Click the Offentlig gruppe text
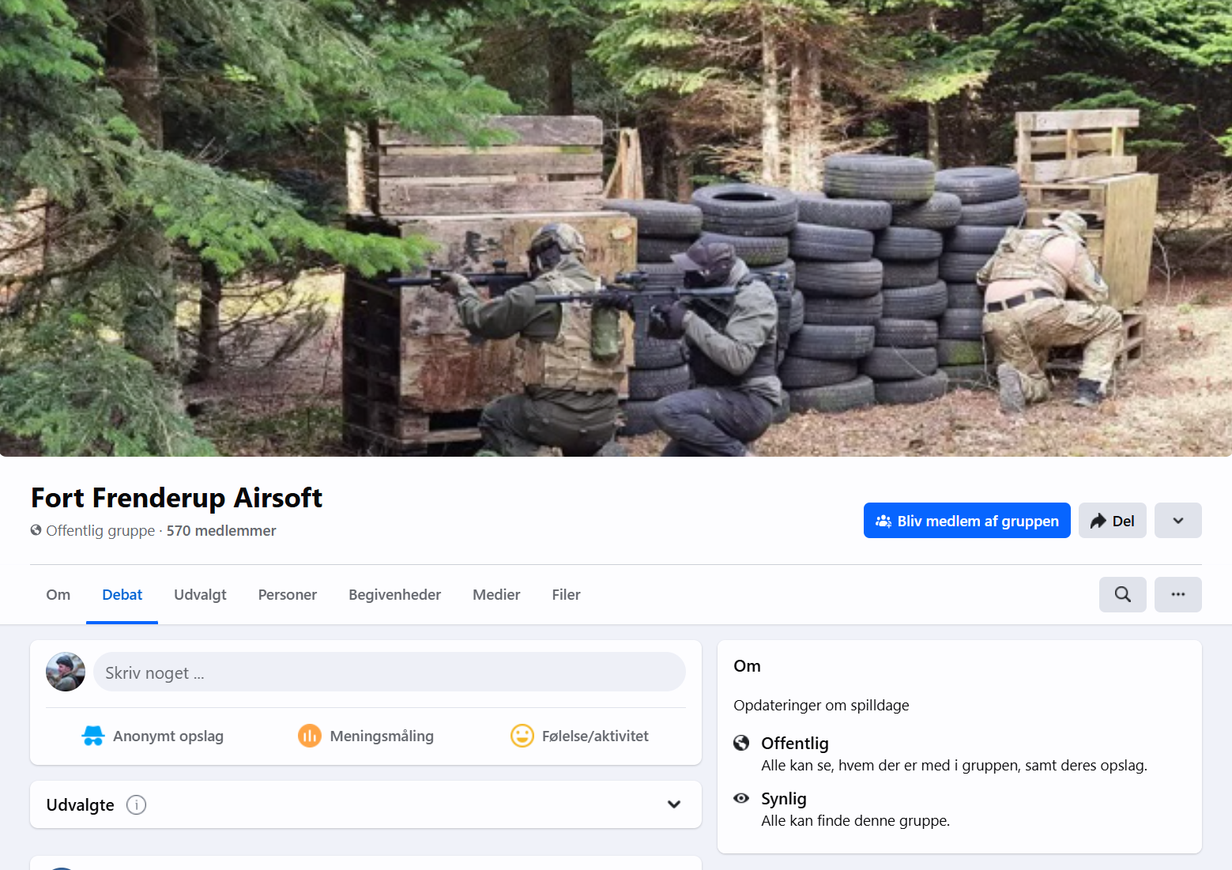 click(x=100, y=530)
